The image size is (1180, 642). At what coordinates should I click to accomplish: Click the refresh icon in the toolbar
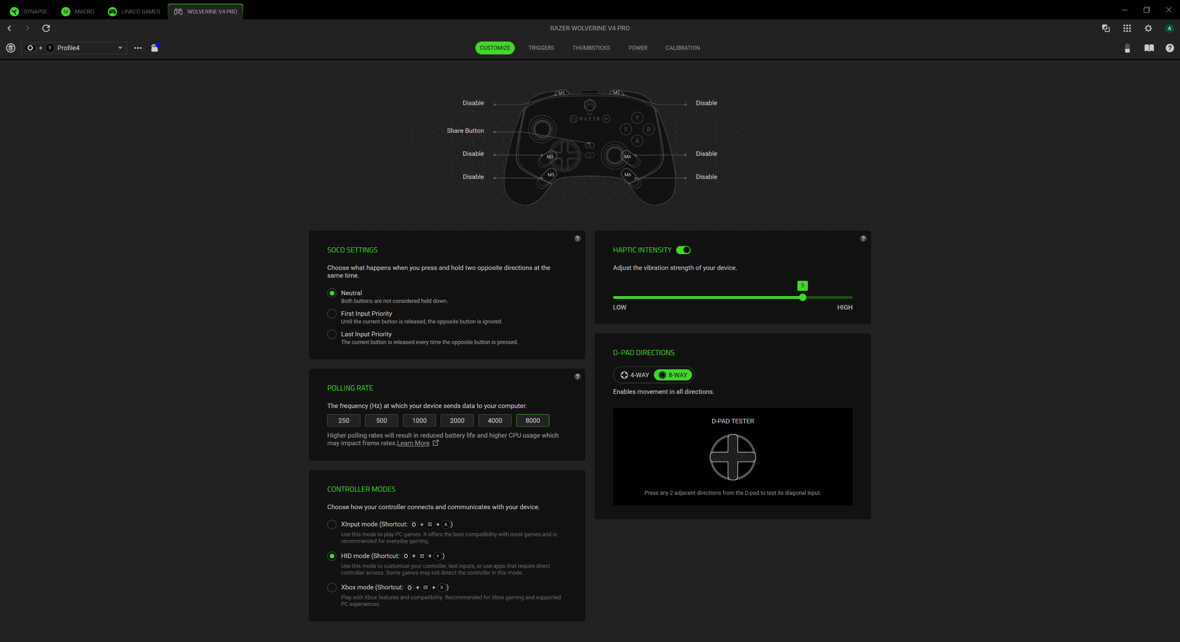coord(46,29)
